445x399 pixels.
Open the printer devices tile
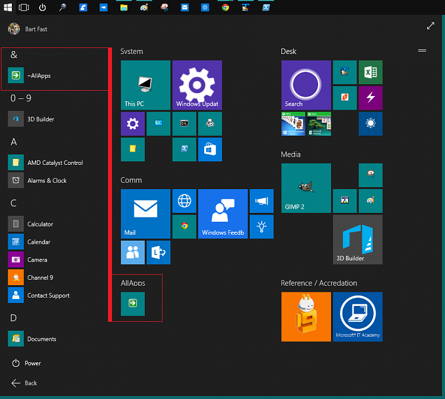coord(210,124)
